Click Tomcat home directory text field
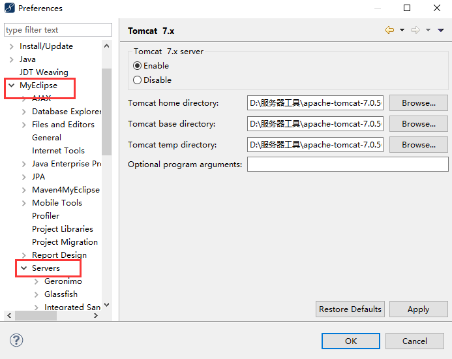This screenshot has height=359, width=452. [x=315, y=103]
